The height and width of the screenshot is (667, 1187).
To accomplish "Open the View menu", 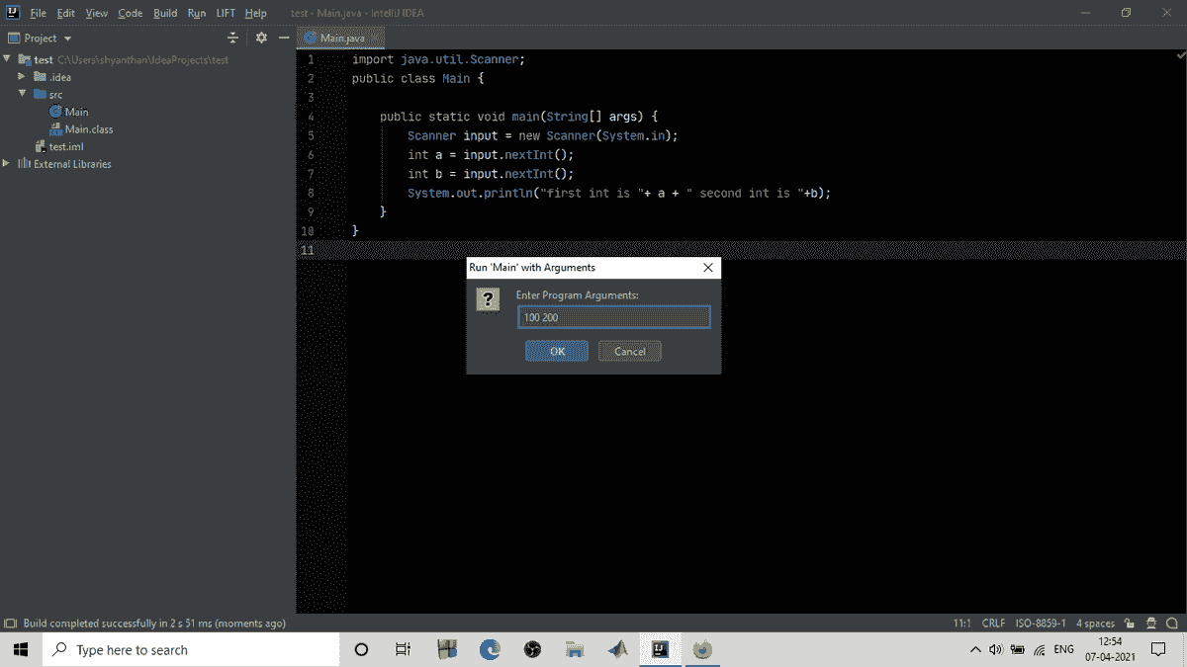I will click(97, 13).
